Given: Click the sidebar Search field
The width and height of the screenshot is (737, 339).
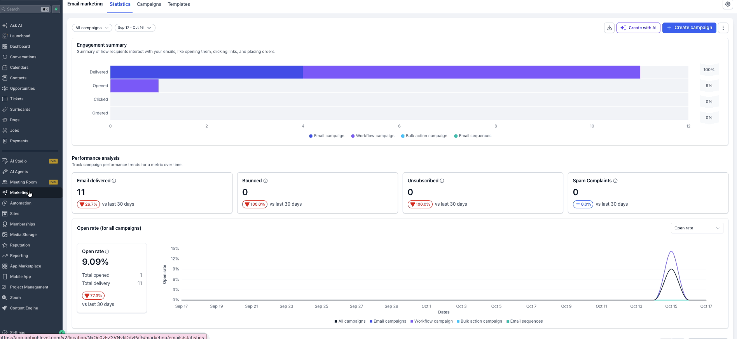Looking at the screenshot, I should [25, 9].
